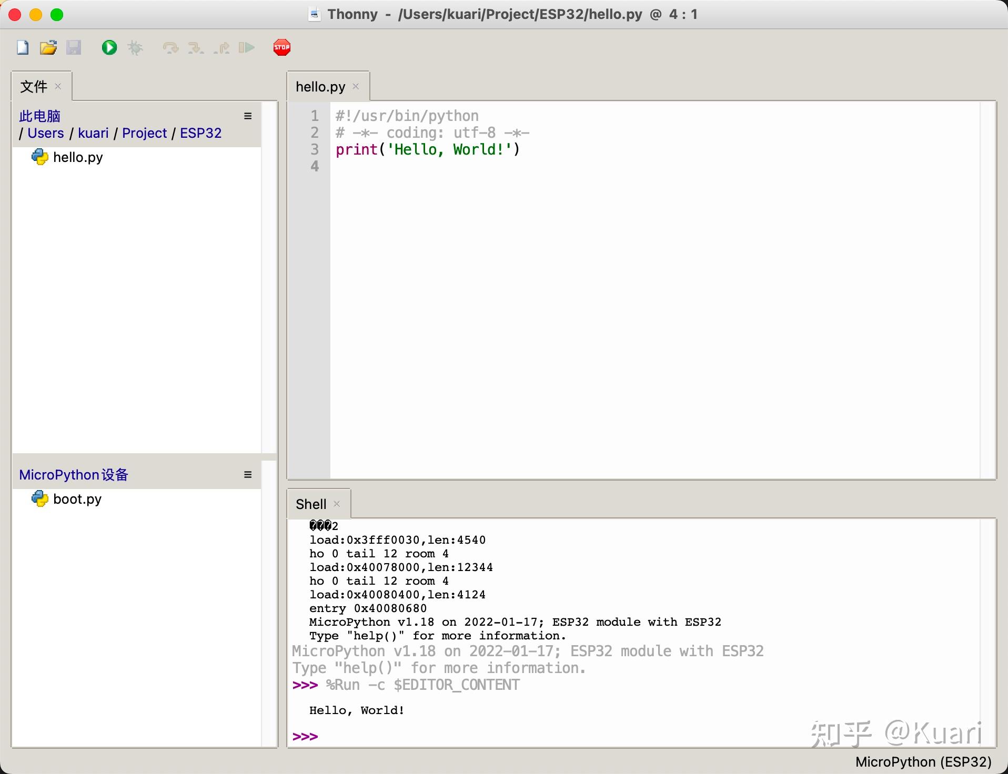Close the hello.py editor tab
This screenshot has height=774, width=1008.
tap(356, 86)
